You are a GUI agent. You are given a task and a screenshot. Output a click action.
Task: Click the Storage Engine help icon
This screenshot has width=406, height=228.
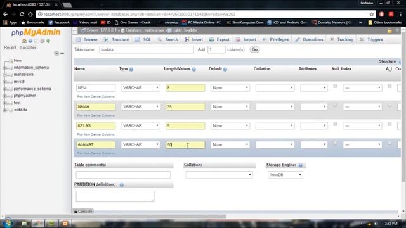[x=300, y=165]
